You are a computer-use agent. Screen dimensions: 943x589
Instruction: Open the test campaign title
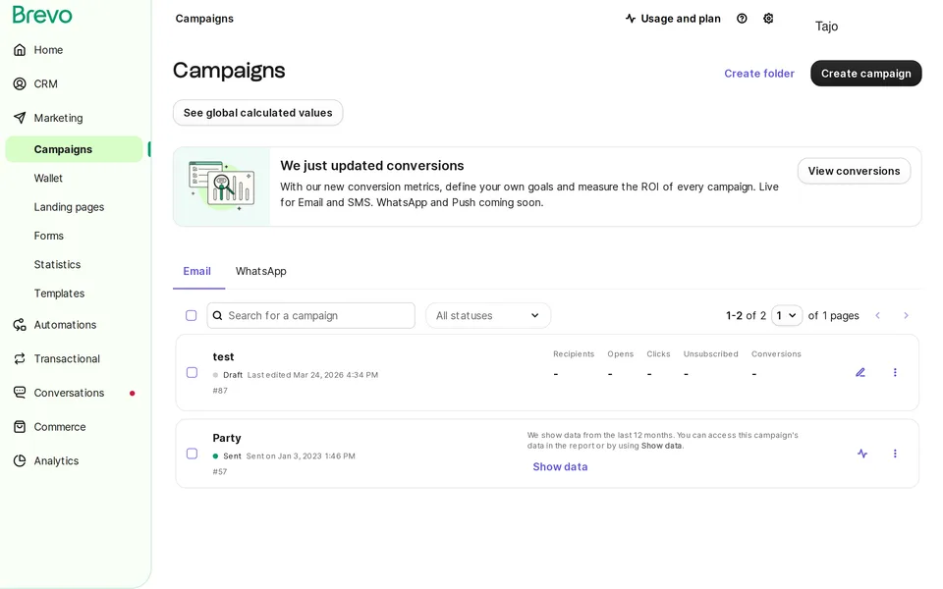(223, 356)
